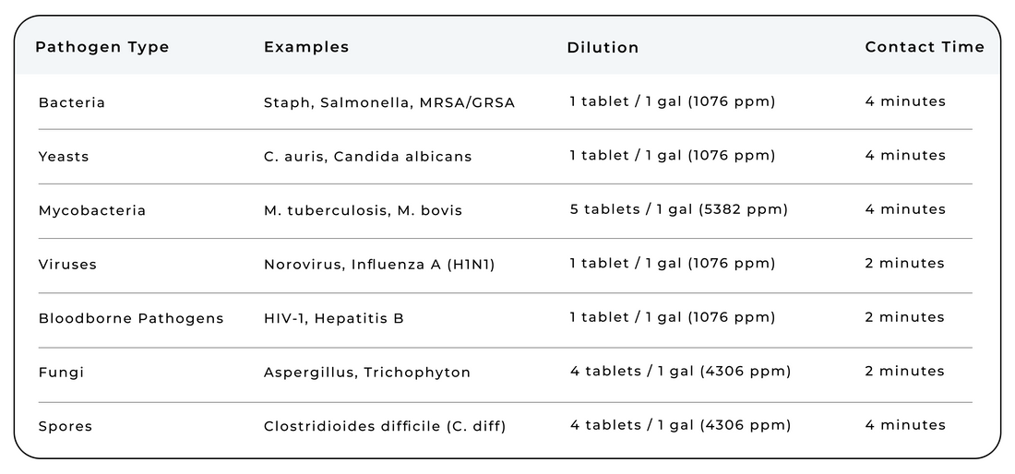
Task: Select the Fungi pathogen type cell
Action: click(61, 373)
